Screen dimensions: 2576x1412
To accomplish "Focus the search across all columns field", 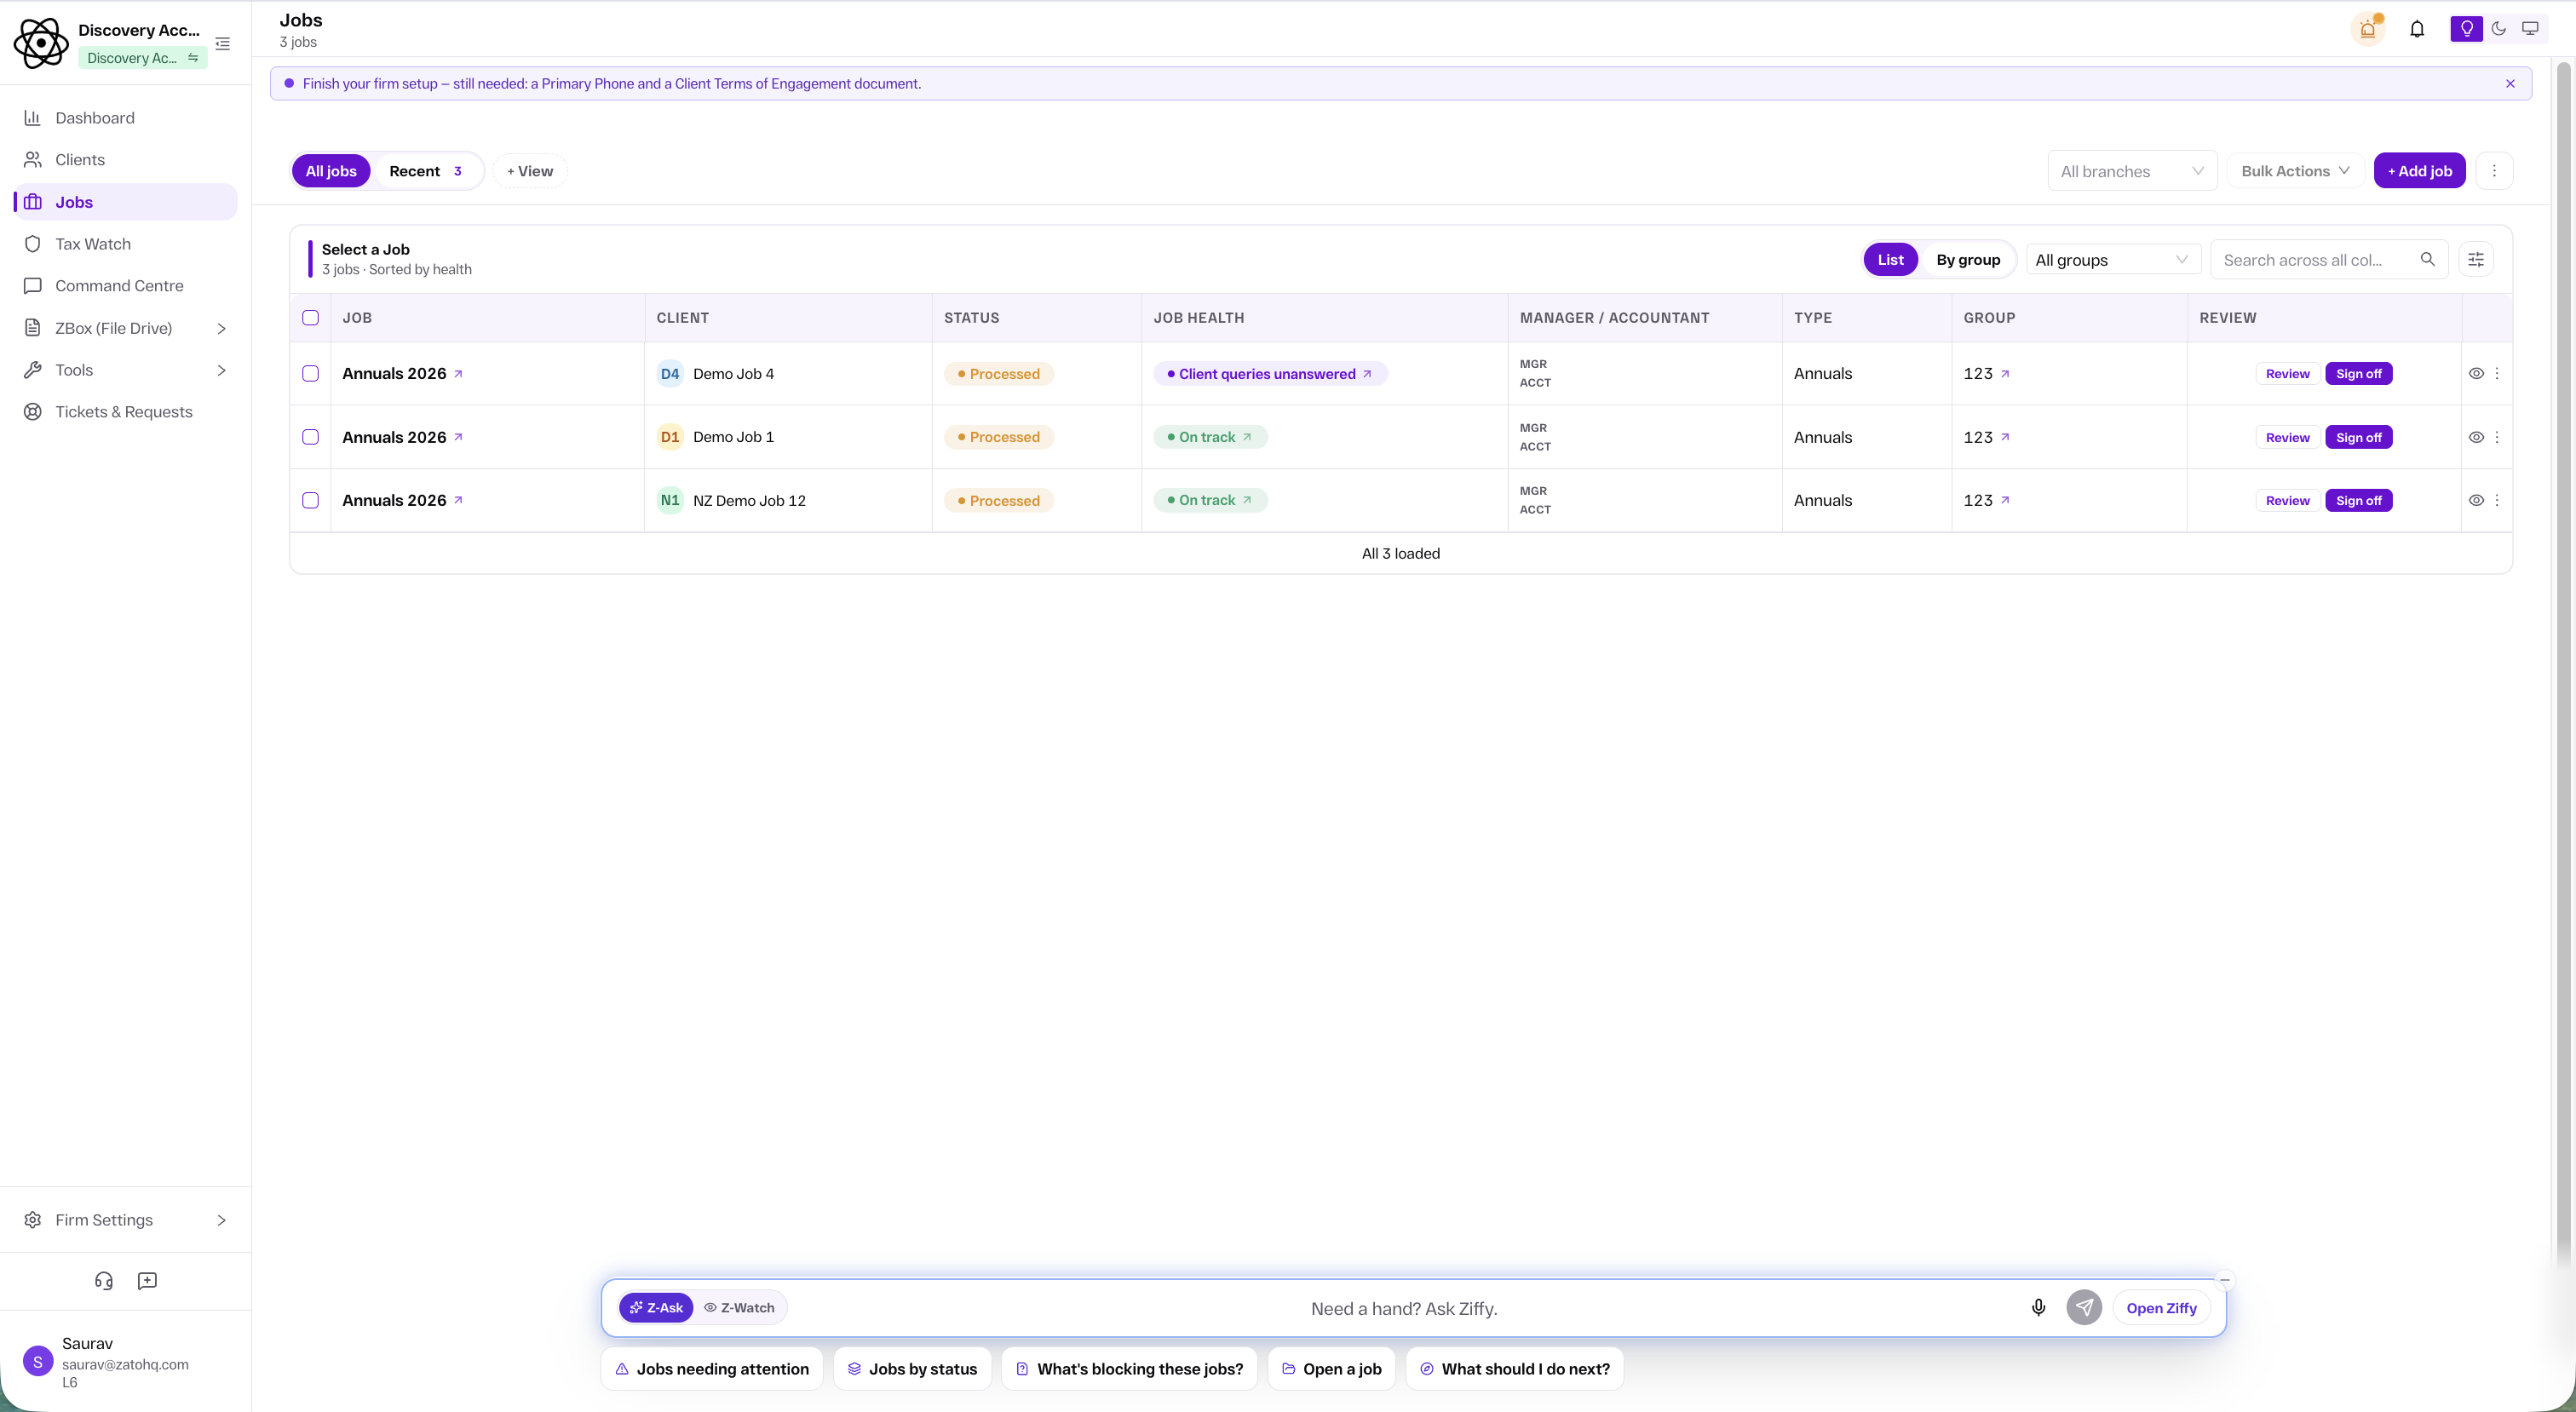I will point(2329,260).
